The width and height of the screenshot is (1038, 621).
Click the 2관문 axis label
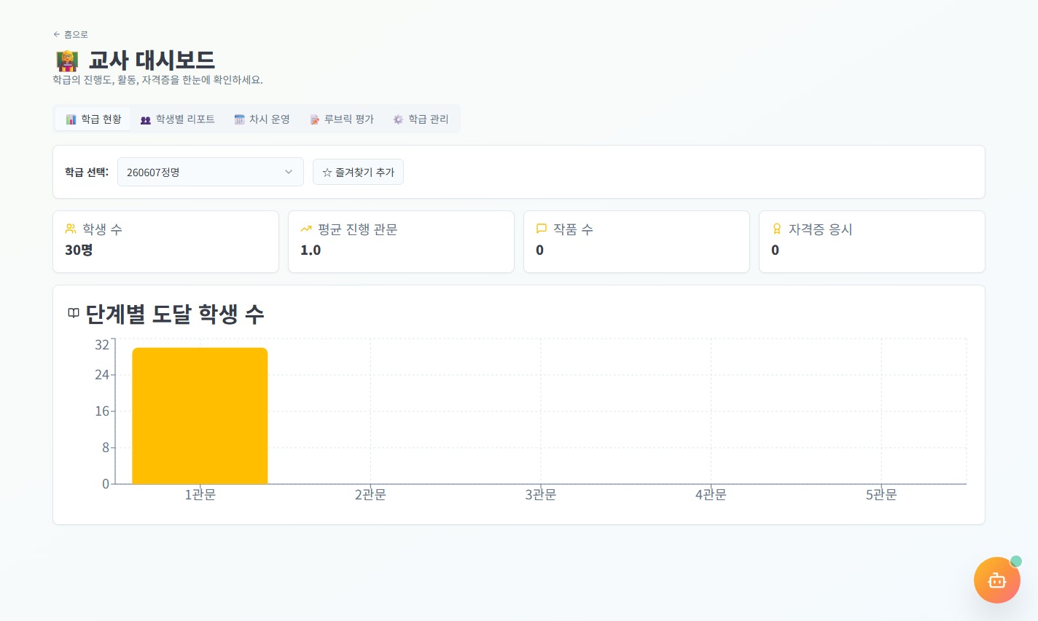370,495
